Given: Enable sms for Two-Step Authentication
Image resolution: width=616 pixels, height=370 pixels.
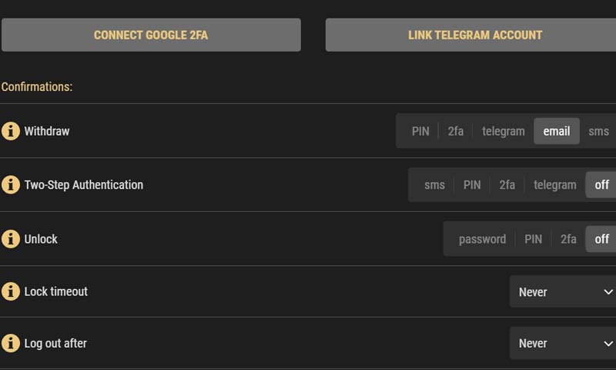Looking at the screenshot, I should point(434,185).
